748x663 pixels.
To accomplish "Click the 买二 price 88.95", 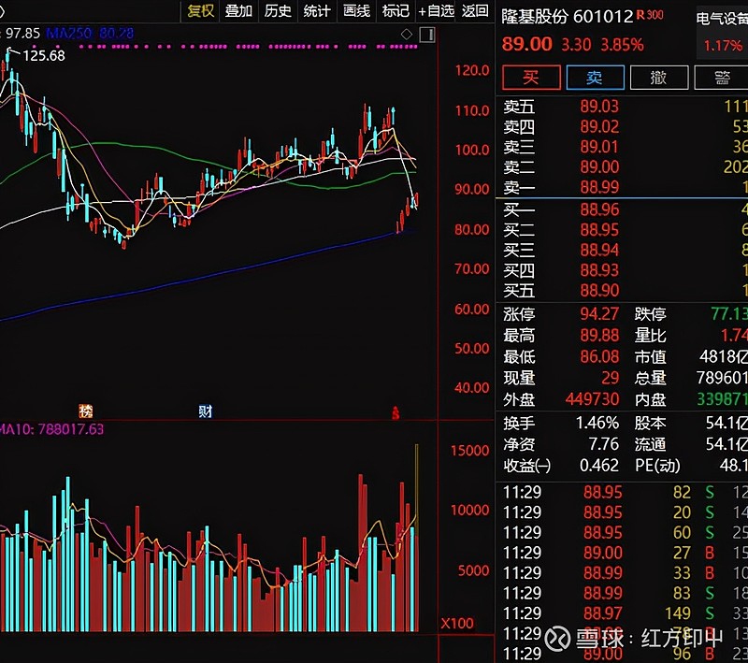I will [599, 230].
